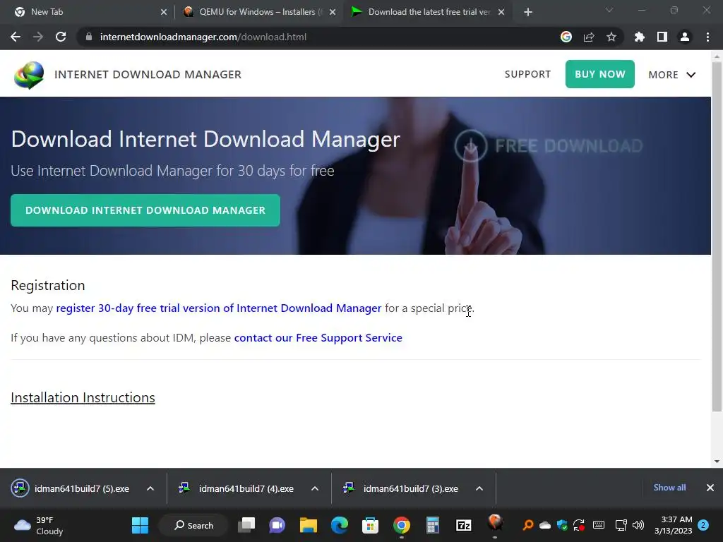Expand options for idman641build7 (4).exe

[315, 488]
